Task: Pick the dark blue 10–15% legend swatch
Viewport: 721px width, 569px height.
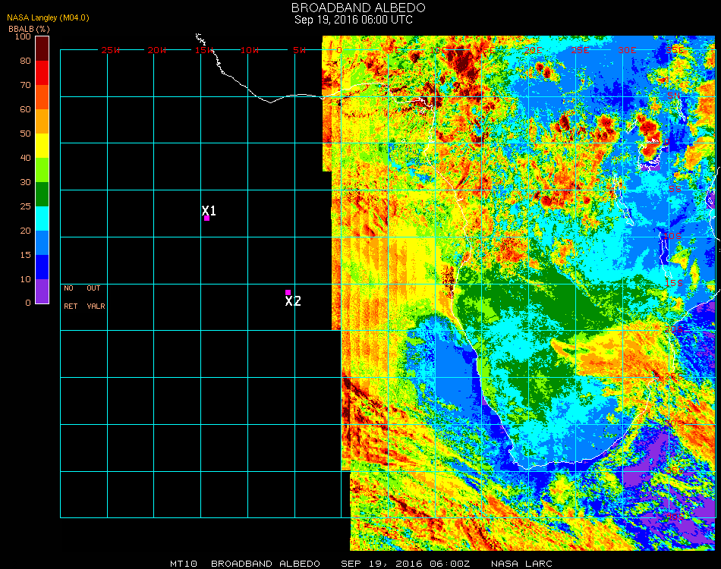Action: coord(42,267)
